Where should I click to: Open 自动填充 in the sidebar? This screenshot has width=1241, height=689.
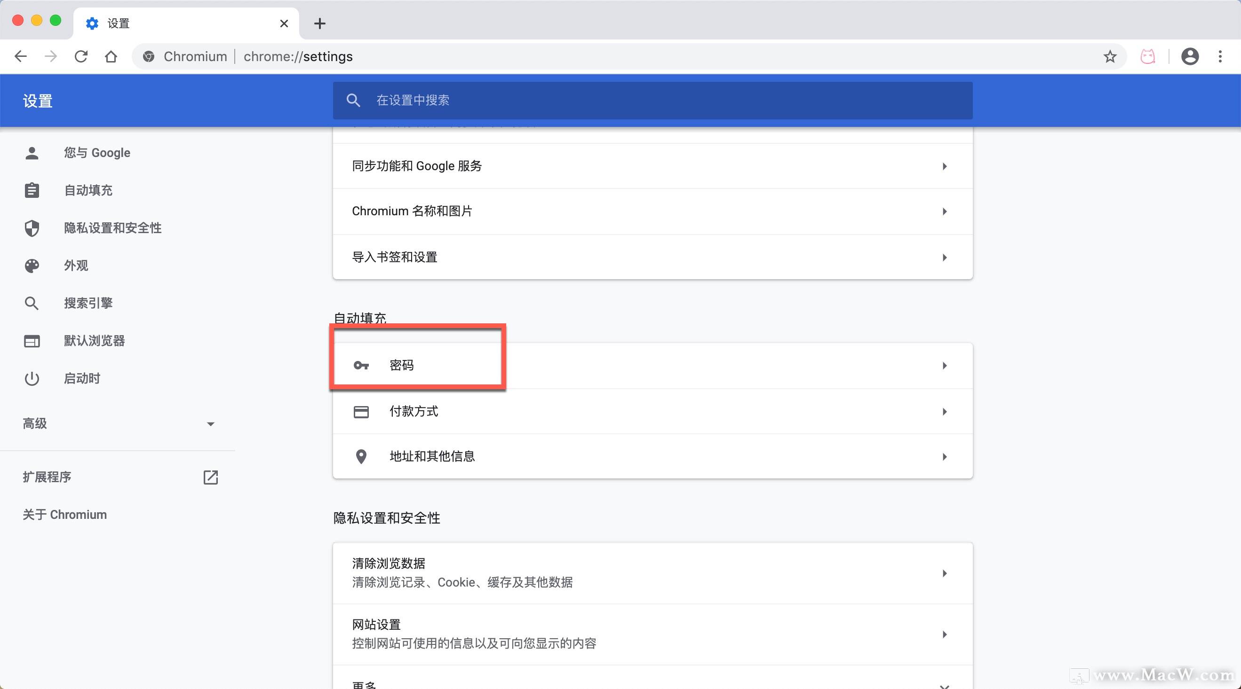pos(88,190)
